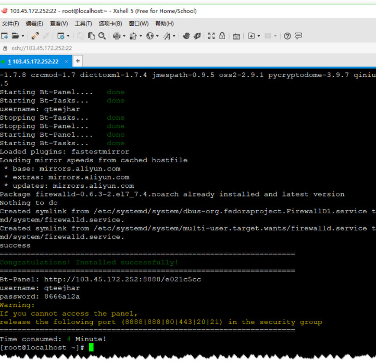376x363 pixels.
Task: Open the 工具(T) menu
Action: (83, 23)
